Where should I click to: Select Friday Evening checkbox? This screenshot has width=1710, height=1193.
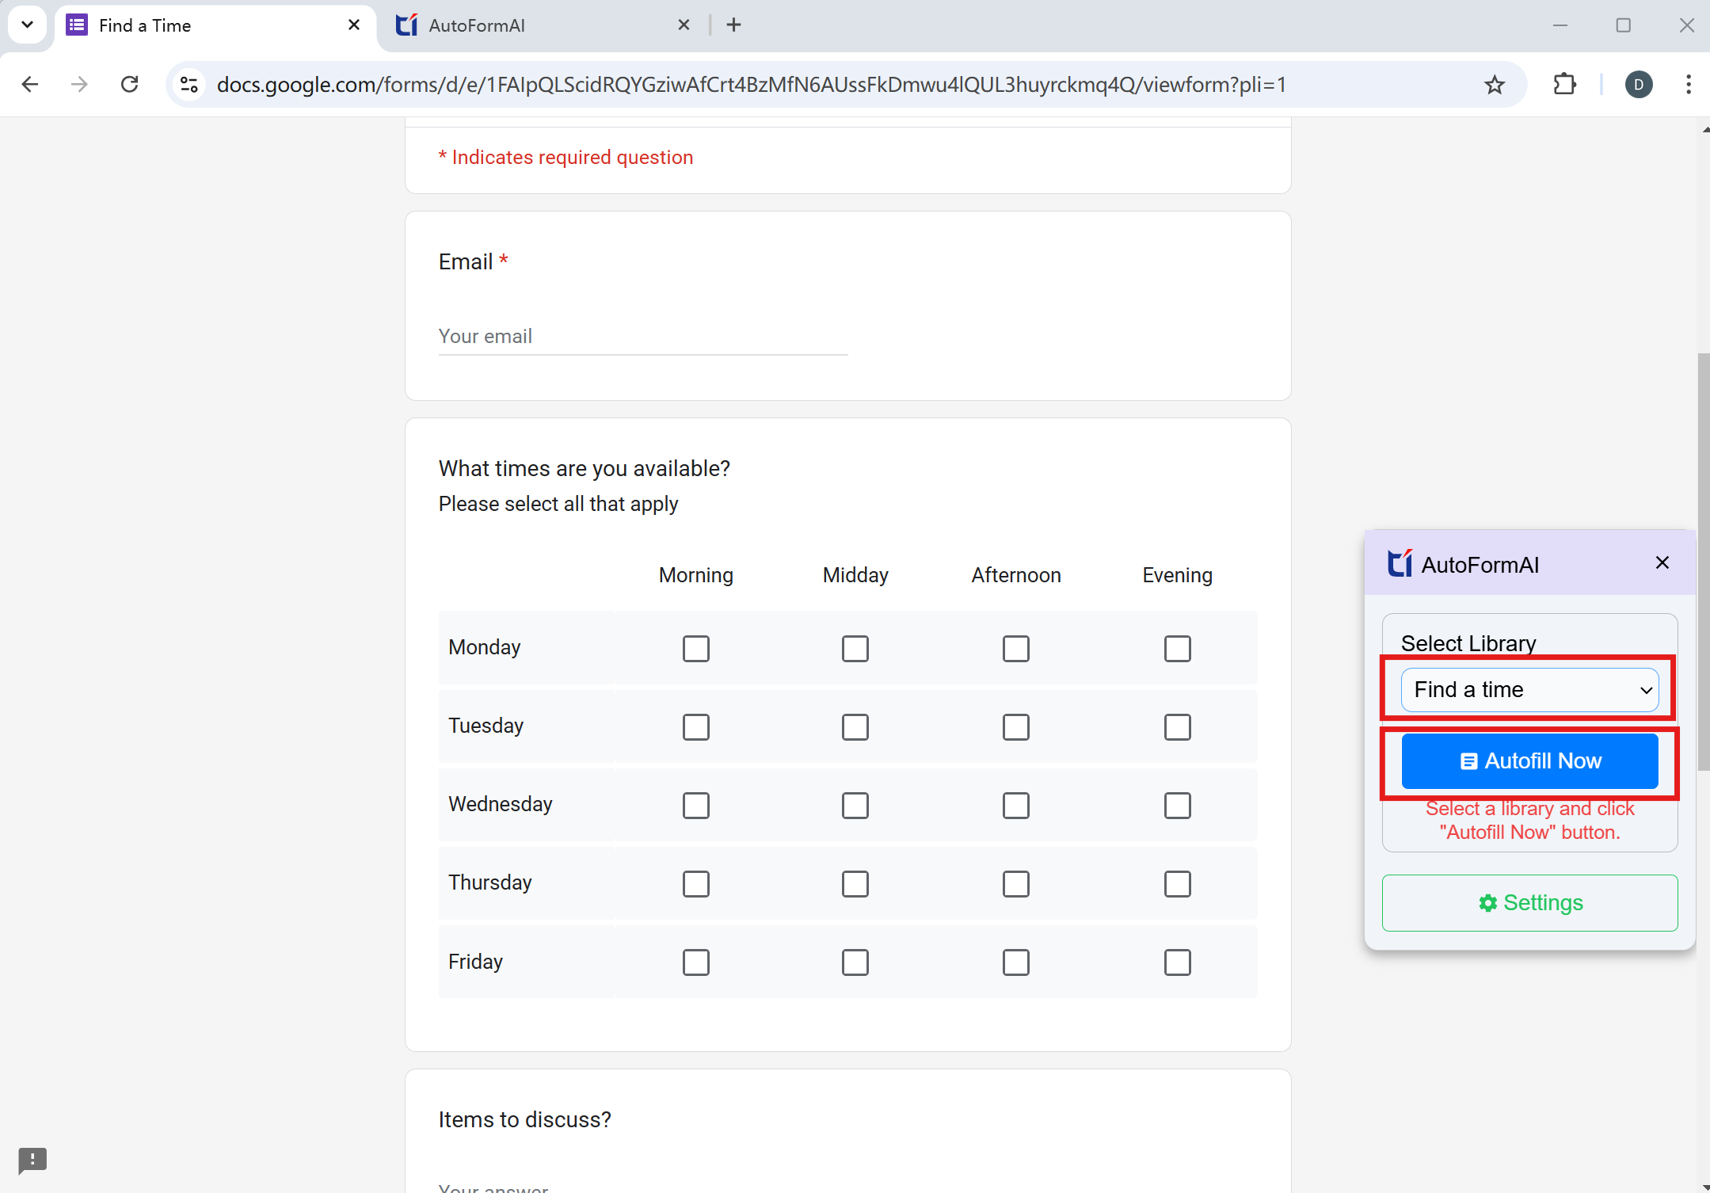pyautogui.click(x=1177, y=962)
